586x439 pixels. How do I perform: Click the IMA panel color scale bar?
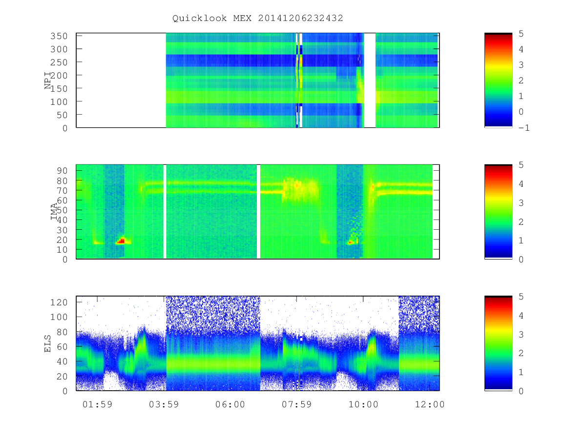coord(498,212)
